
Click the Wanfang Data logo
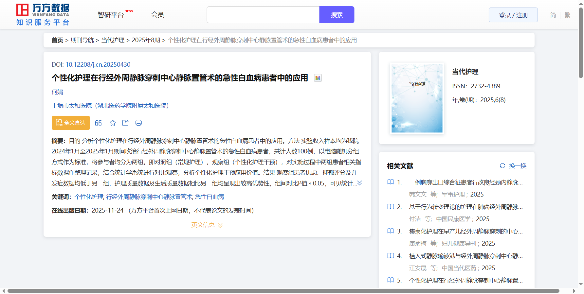[43, 15]
